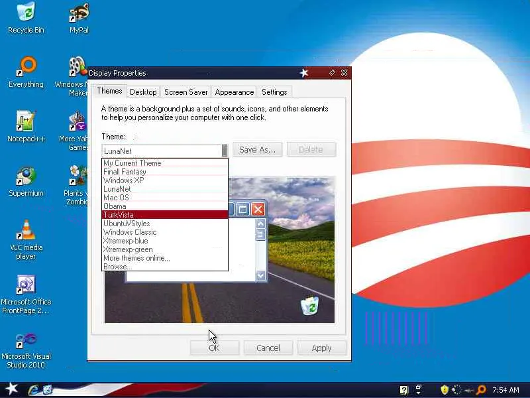The image size is (530, 398).
Task: Pick the Xtremexp-blue theme
Action: (x=165, y=241)
